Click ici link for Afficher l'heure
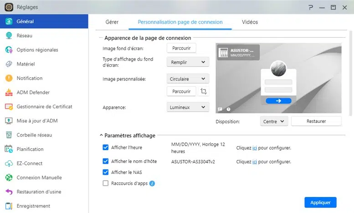This screenshot has width=354, height=213. (x=255, y=148)
